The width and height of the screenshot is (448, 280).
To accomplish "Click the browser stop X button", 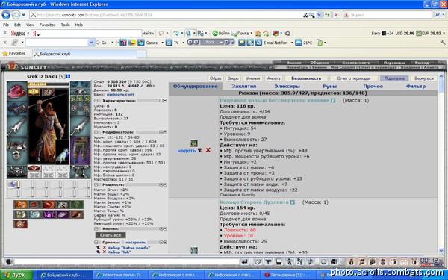I will coord(337,15).
